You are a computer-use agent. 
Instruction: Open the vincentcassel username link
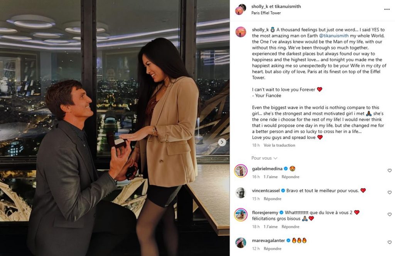click(266, 191)
